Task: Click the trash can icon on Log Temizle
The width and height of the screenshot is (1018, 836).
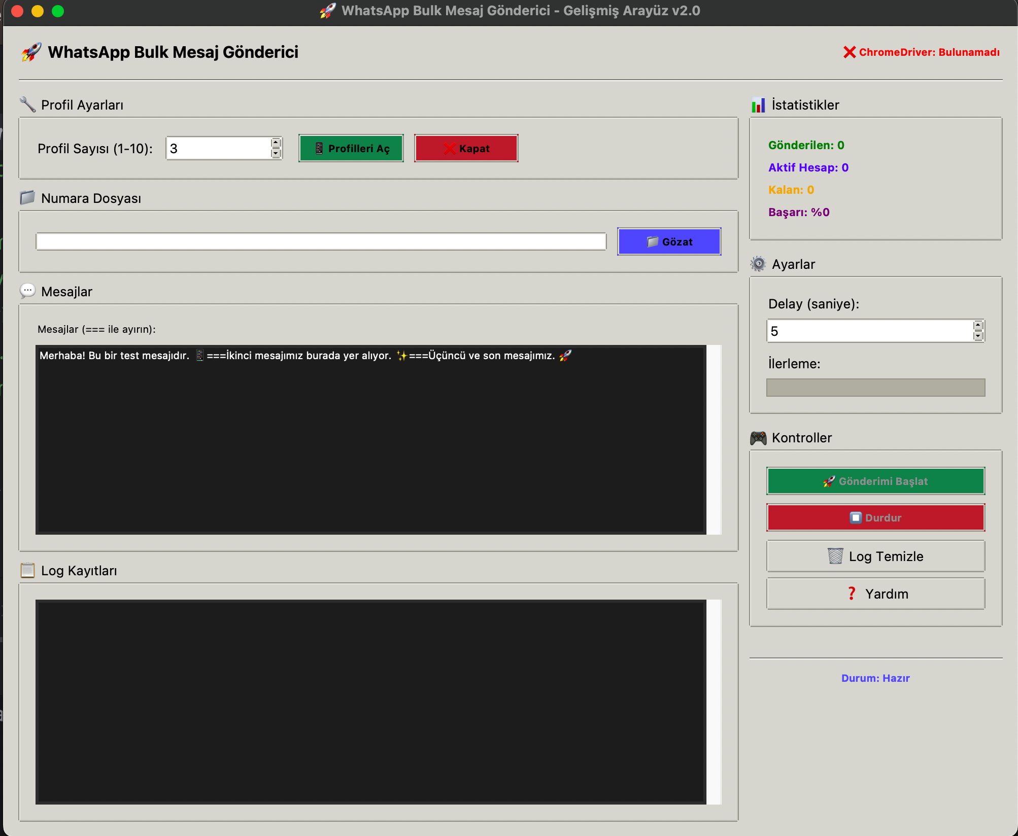Action: click(835, 556)
